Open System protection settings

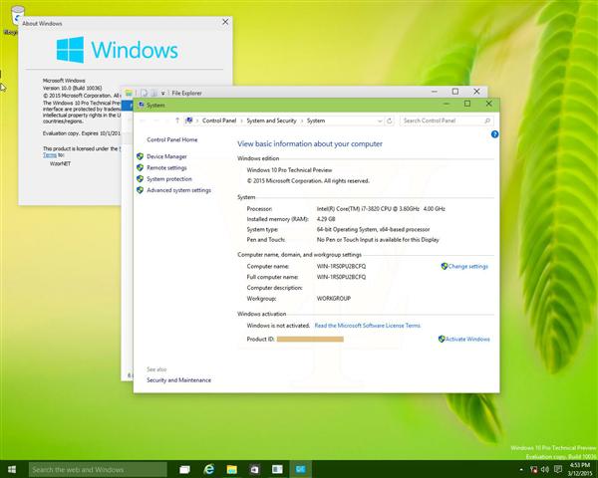169,179
